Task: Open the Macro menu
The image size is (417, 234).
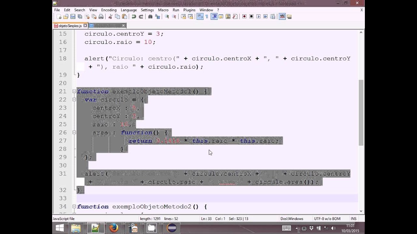Action: [x=163, y=10]
